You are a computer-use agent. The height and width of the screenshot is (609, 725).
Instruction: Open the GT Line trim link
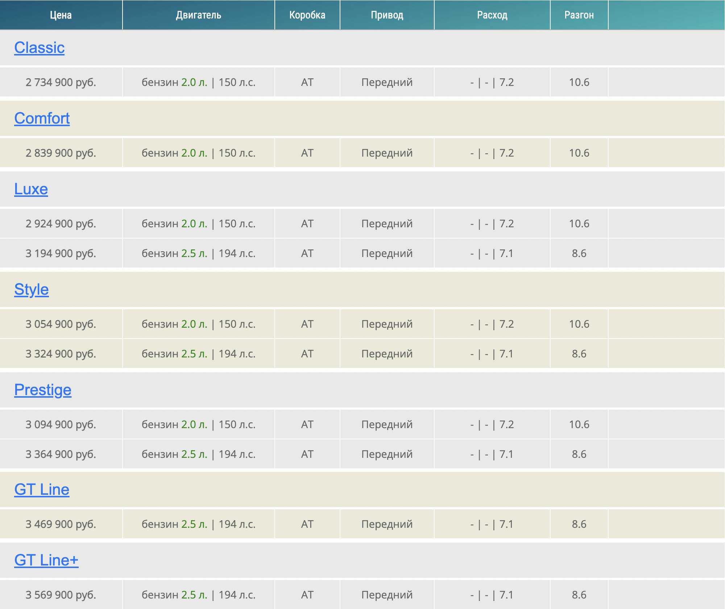coord(42,490)
